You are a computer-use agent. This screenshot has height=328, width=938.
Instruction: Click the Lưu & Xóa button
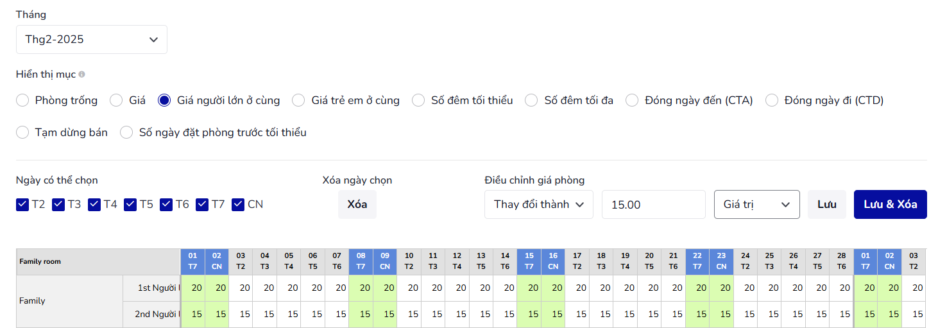tap(891, 204)
